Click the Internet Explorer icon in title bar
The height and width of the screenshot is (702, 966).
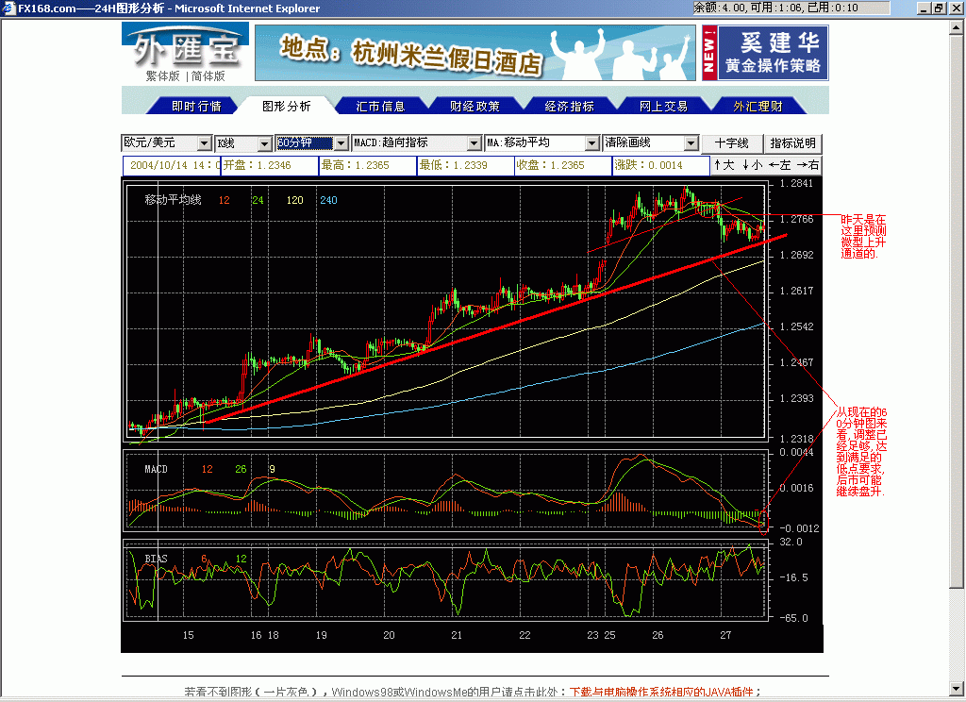(x=8, y=8)
